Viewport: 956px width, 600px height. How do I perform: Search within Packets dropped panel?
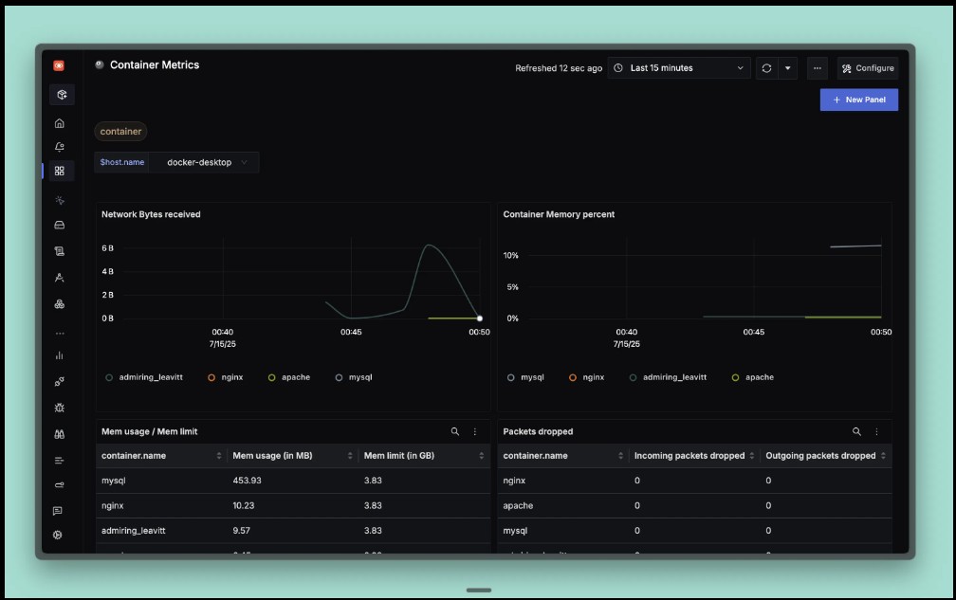tap(856, 431)
